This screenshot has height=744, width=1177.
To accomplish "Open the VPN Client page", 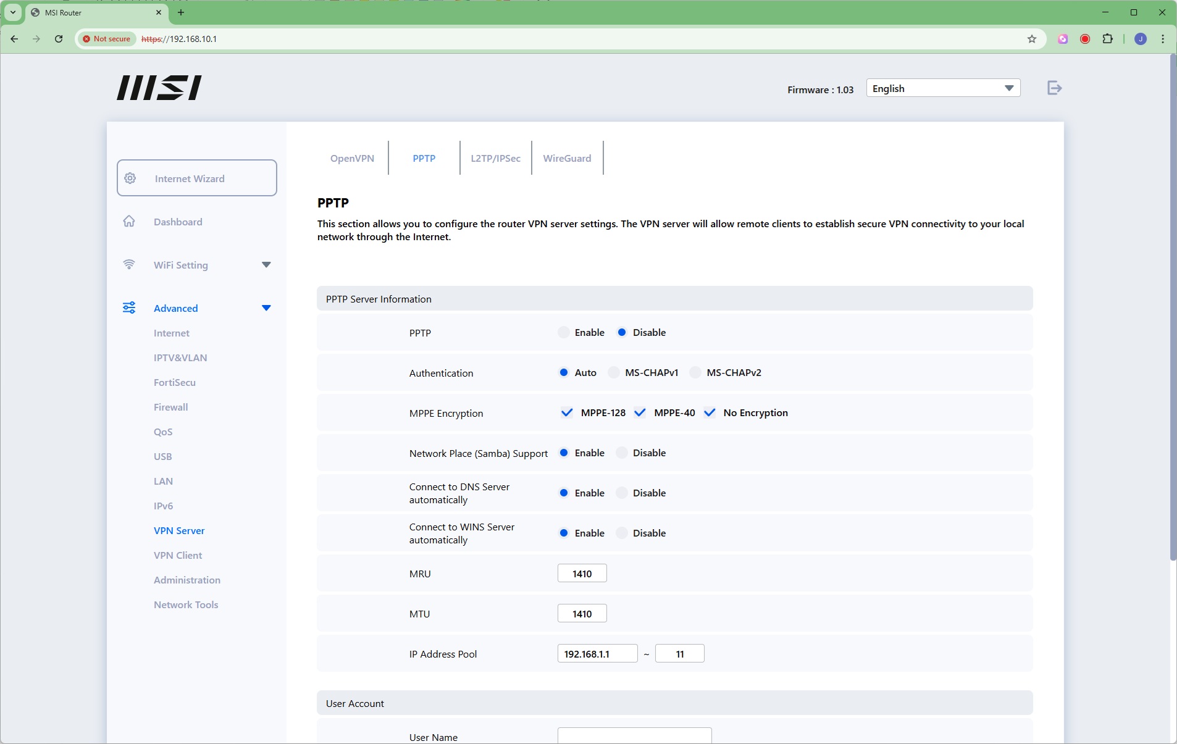I will coord(178,556).
